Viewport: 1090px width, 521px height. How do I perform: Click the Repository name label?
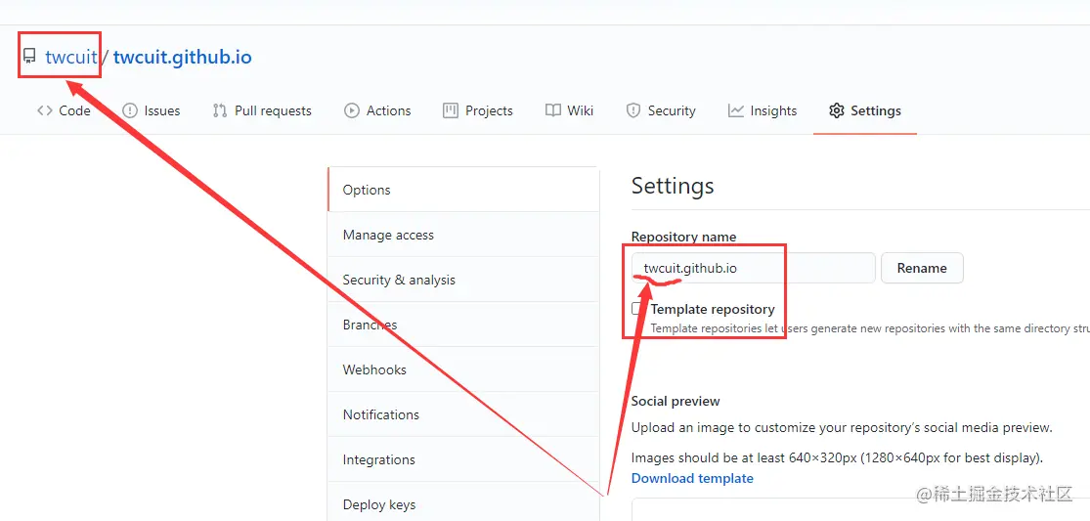coord(683,237)
